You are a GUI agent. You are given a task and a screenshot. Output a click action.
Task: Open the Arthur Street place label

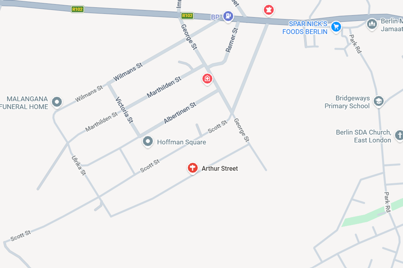[220, 169]
